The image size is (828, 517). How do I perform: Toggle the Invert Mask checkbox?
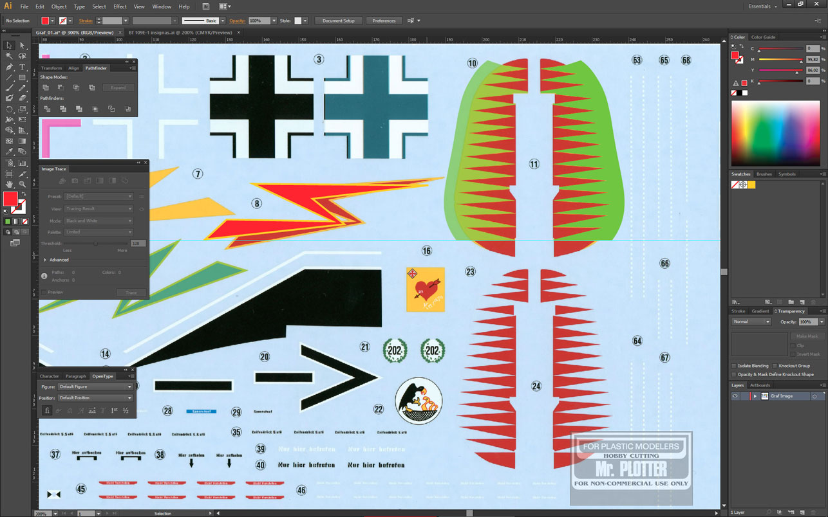click(793, 354)
